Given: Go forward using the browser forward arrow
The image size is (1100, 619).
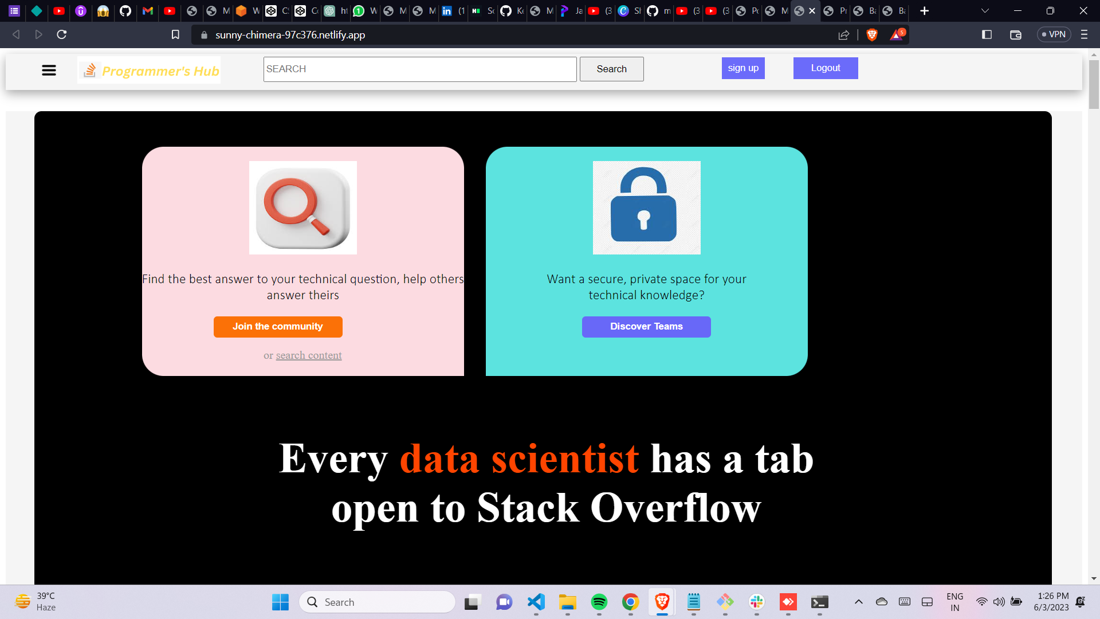Looking at the screenshot, I should (x=38, y=34).
